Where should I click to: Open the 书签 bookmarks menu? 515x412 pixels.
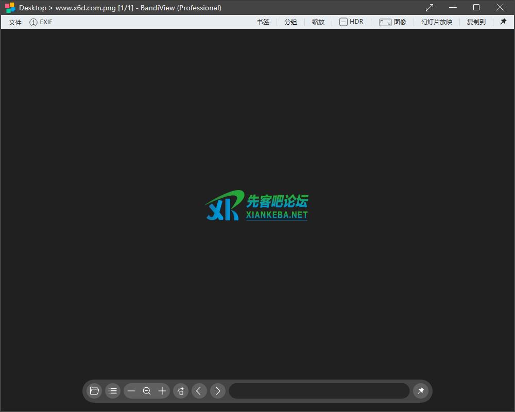(263, 22)
